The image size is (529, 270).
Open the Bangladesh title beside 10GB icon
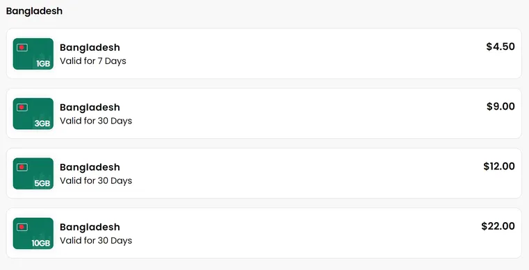tap(90, 227)
